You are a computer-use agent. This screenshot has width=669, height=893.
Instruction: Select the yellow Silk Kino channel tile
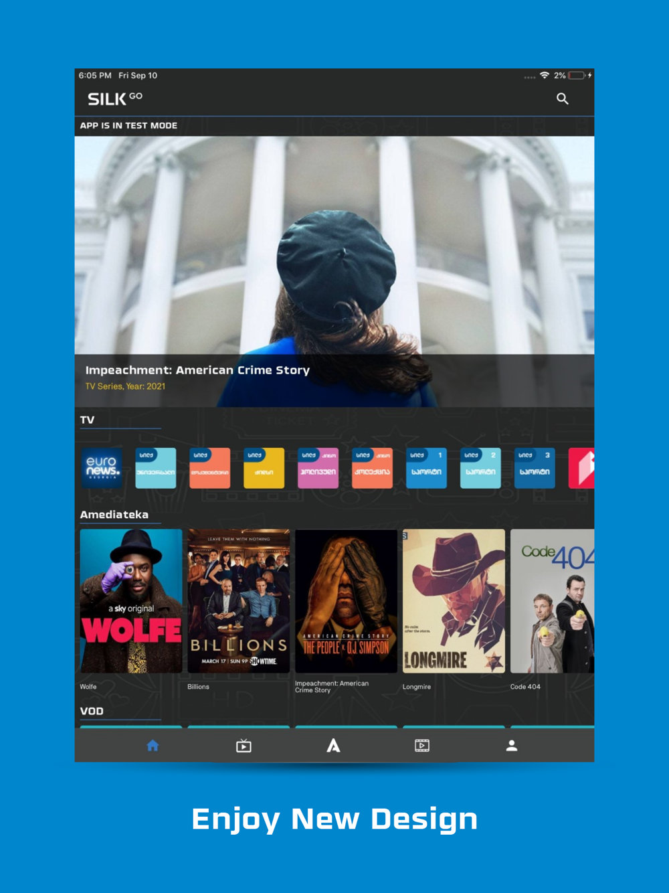pyautogui.click(x=264, y=468)
